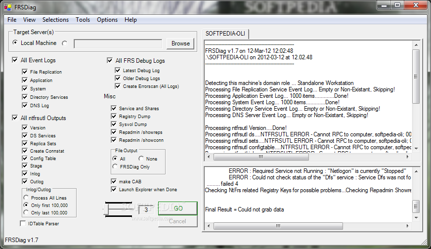Open the Selections menu

click(55, 20)
